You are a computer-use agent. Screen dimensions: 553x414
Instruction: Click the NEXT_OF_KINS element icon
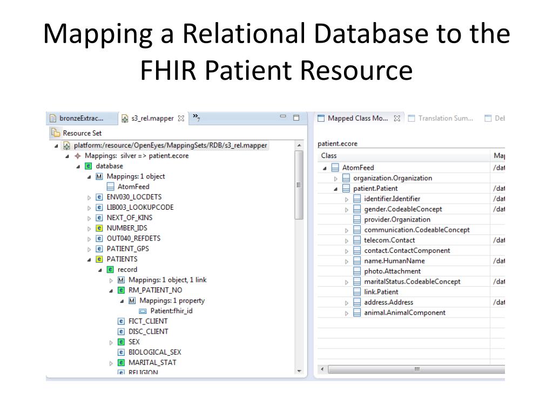99,218
